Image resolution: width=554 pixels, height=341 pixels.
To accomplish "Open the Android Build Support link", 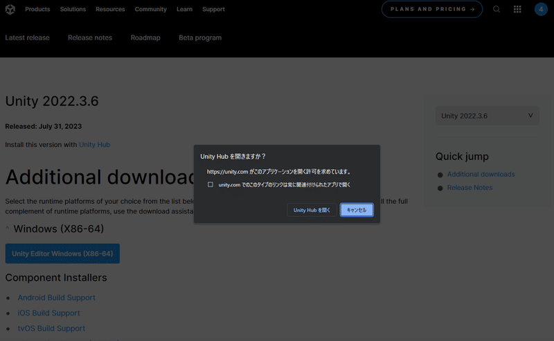I will 57,297.
